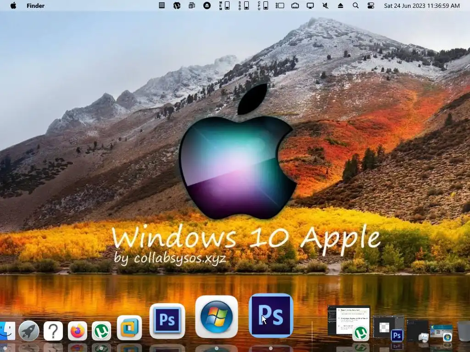Click the triangular eject icon in menu bar
The width and height of the screenshot is (470, 352).
[x=341, y=5]
